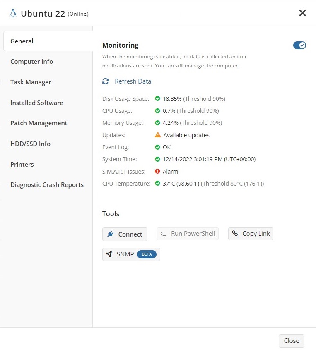Click the Linux penguin icon beside Ubuntu 22

pyautogui.click(x=13, y=14)
